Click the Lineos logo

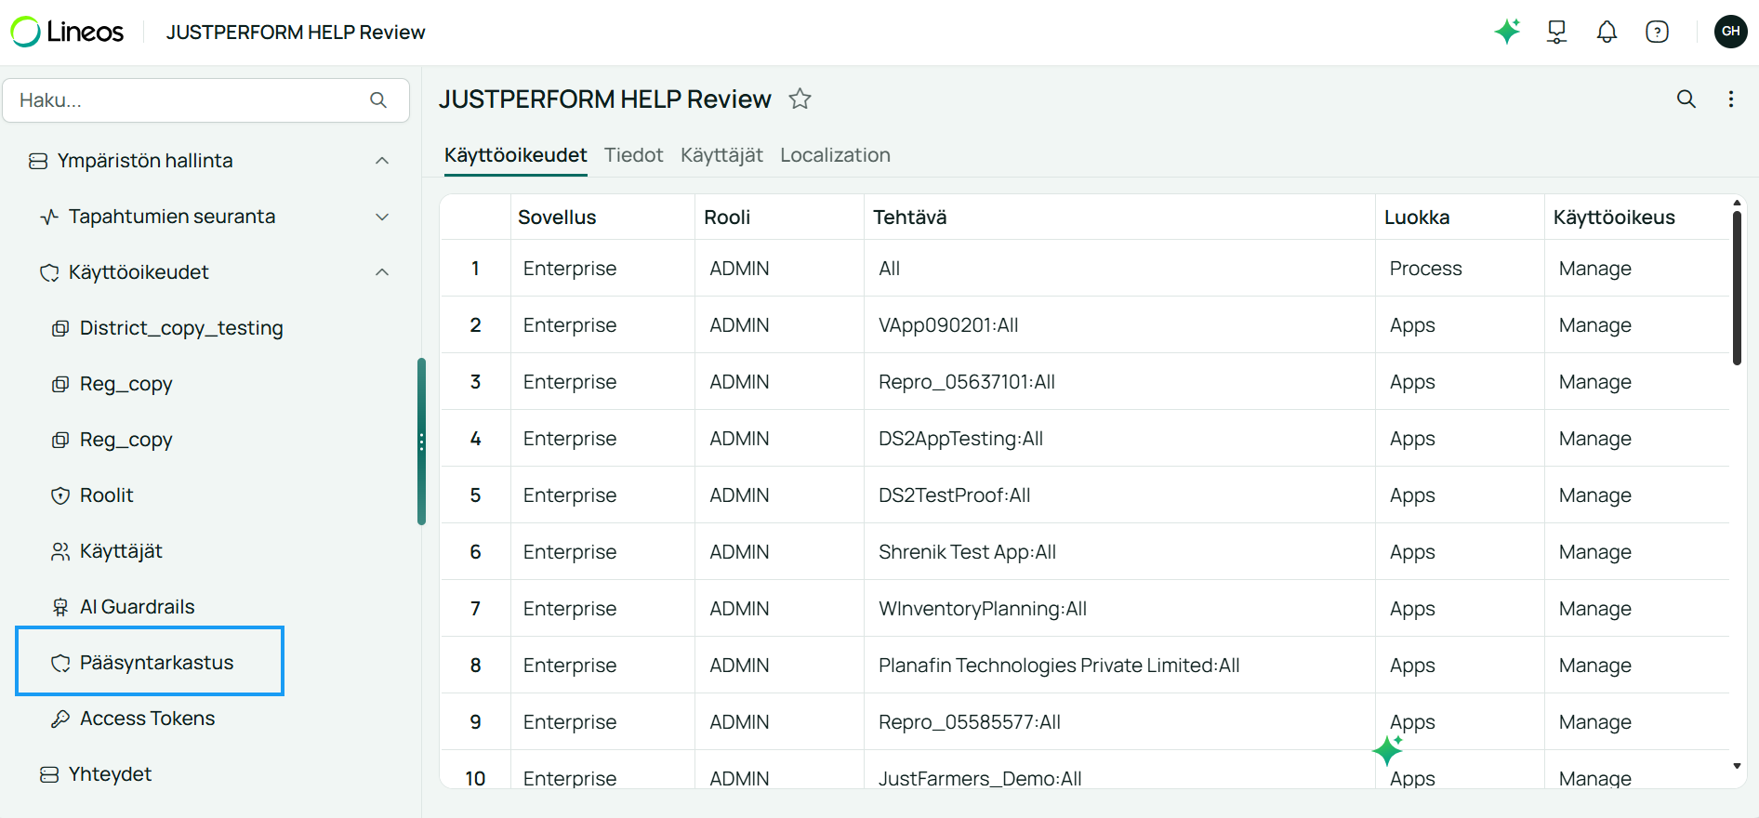click(x=67, y=32)
